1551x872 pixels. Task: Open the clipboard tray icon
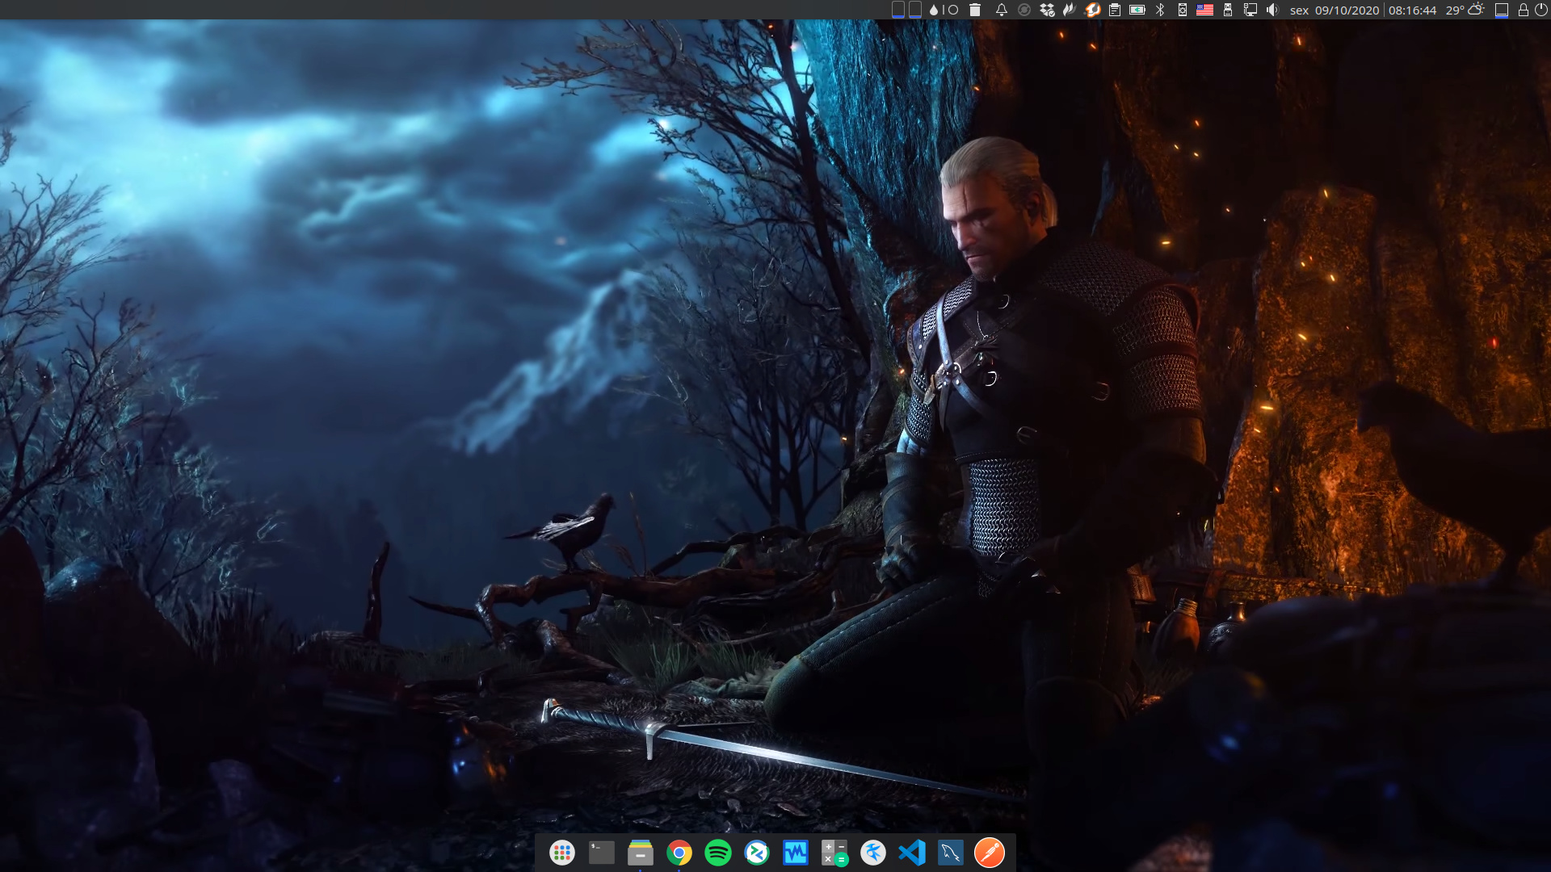point(1115,10)
